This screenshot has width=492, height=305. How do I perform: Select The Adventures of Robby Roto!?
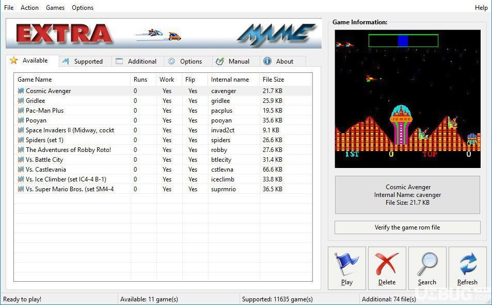coord(68,149)
